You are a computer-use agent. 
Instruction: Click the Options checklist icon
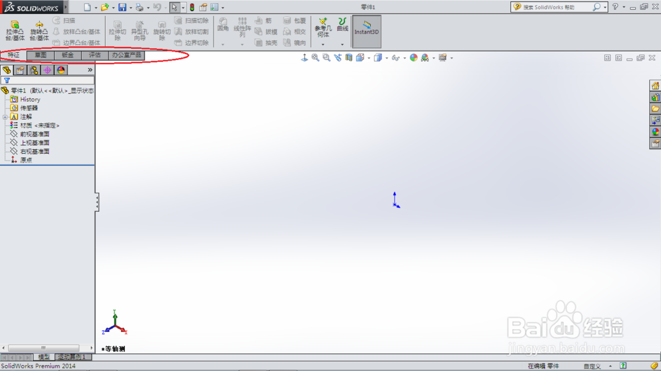point(215,7)
